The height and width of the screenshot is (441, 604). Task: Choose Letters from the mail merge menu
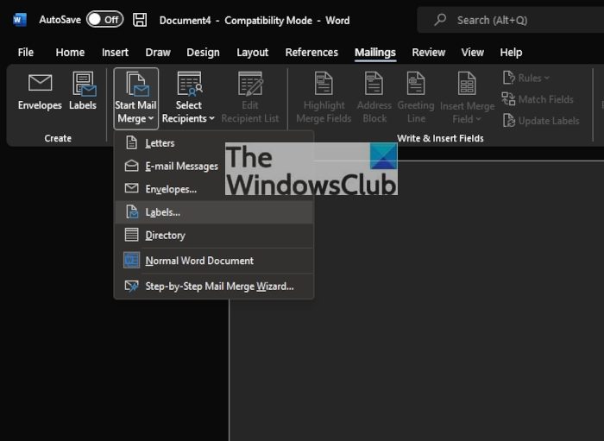coord(214,143)
